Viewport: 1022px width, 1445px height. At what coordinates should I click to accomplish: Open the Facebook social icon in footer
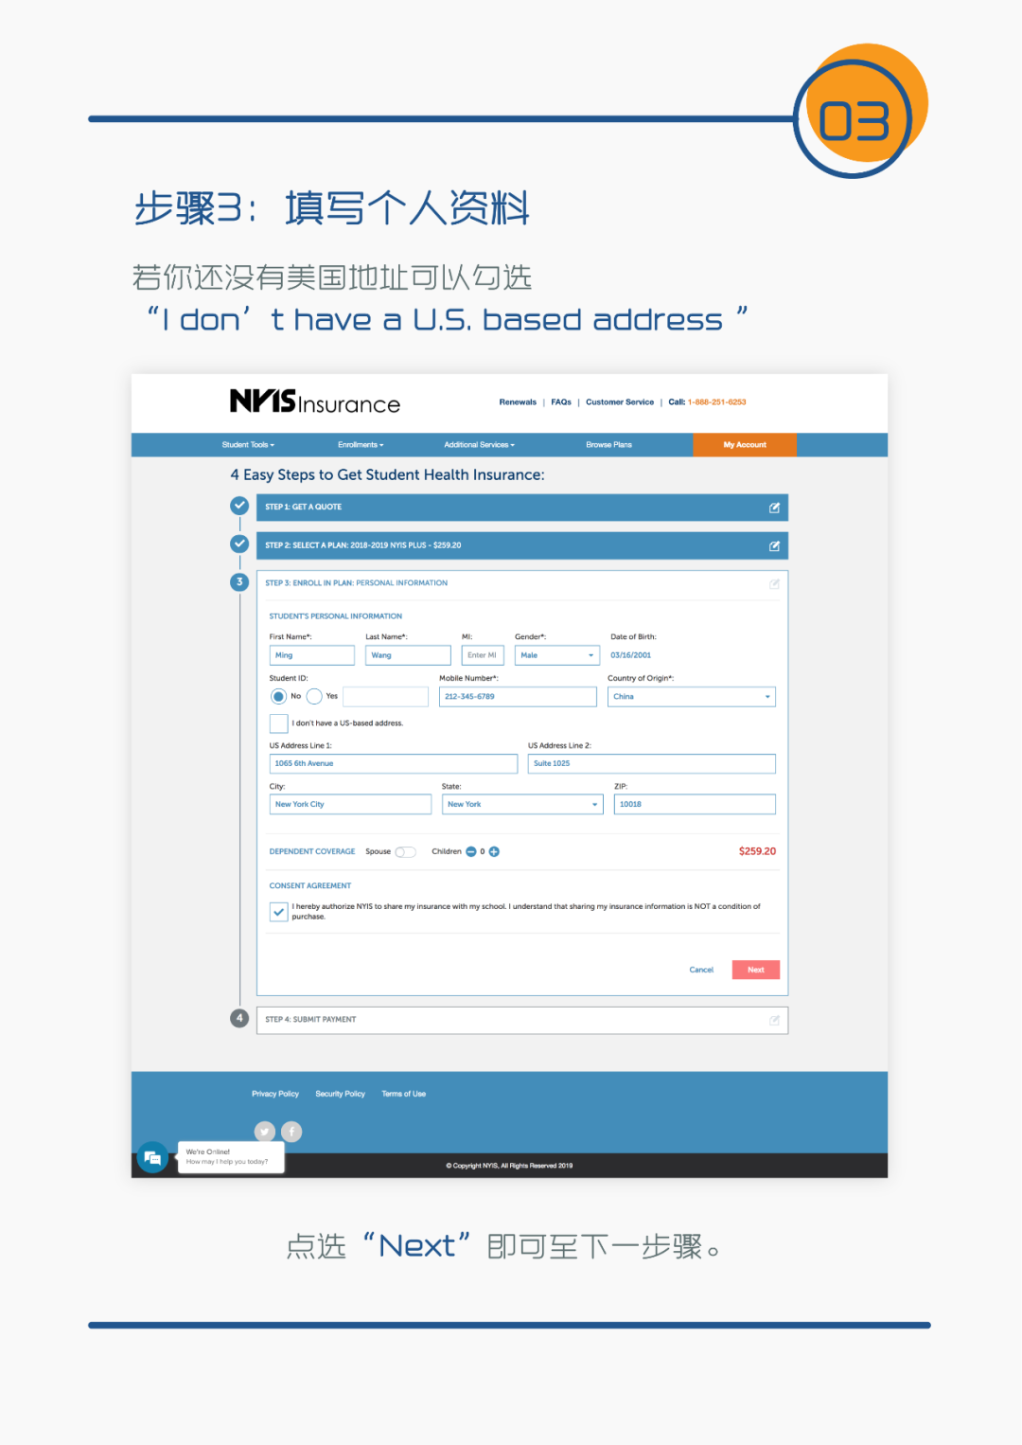pyautogui.click(x=291, y=1132)
